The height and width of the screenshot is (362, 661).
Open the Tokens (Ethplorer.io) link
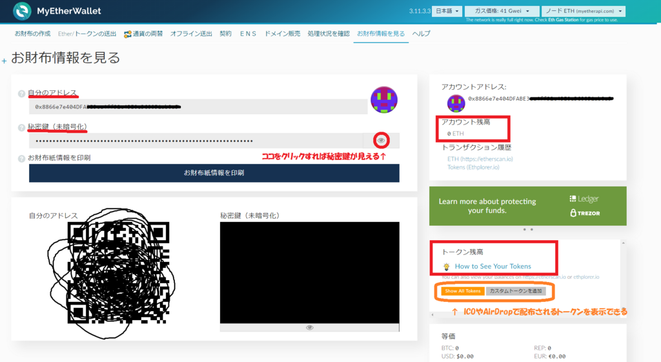pyautogui.click(x=473, y=167)
